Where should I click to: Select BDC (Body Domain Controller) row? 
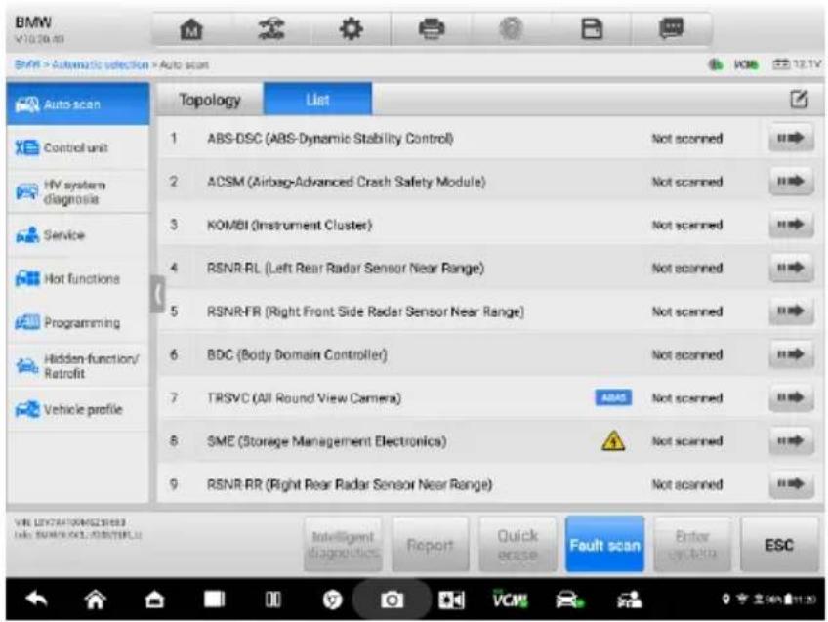pyautogui.click(x=490, y=354)
